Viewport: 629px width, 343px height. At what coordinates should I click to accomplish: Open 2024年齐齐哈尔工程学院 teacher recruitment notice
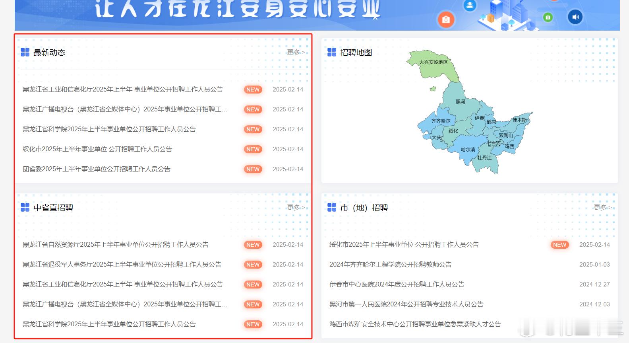pyautogui.click(x=391, y=265)
